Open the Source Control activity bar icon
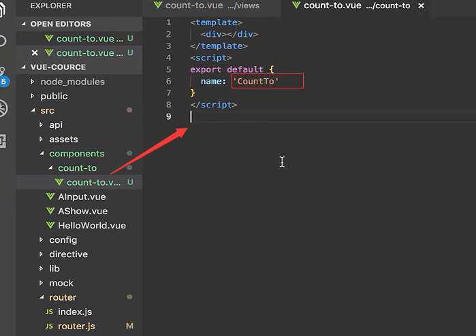Image resolution: width=476 pixels, height=336 pixels. 3,76
